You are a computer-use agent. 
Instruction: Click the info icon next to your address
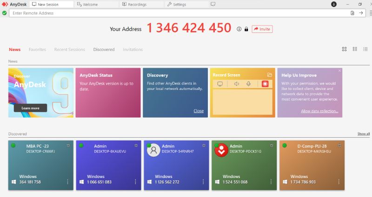[x=239, y=29]
